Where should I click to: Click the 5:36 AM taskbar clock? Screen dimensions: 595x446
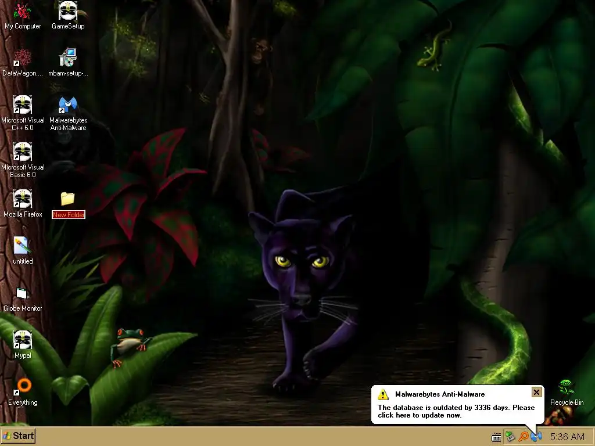[567, 437]
